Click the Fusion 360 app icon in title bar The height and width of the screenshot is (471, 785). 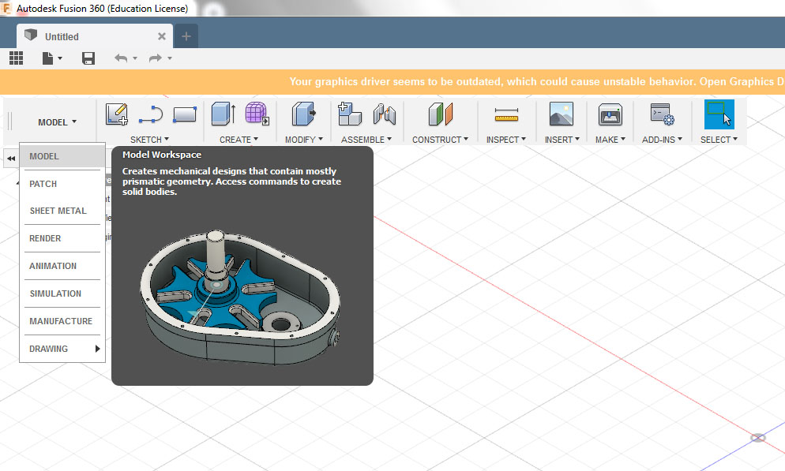pos(6,9)
